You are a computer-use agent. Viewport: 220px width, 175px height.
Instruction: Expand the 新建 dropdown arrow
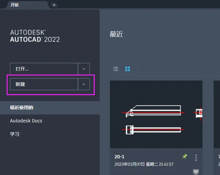coord(84,84)
